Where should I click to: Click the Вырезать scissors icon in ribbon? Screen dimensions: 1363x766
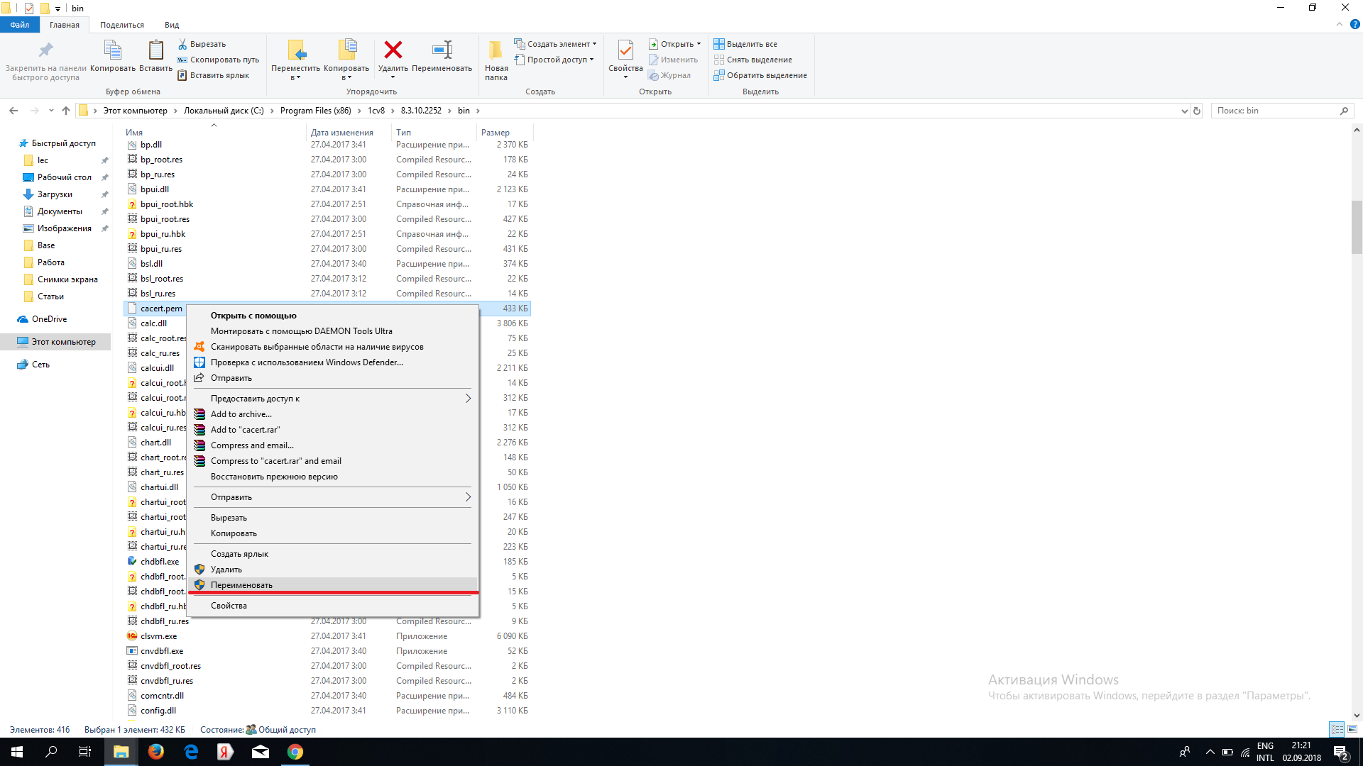tap(182, 44)
